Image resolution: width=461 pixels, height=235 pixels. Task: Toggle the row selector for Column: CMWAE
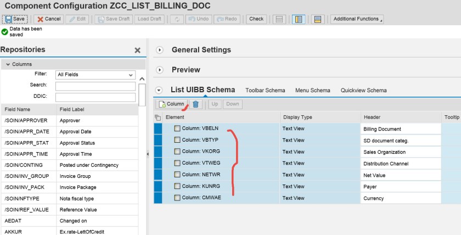coord(158,198)
